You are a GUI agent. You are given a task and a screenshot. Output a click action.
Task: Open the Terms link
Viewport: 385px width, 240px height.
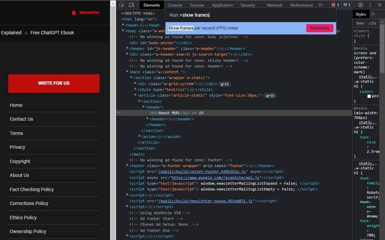16,133
